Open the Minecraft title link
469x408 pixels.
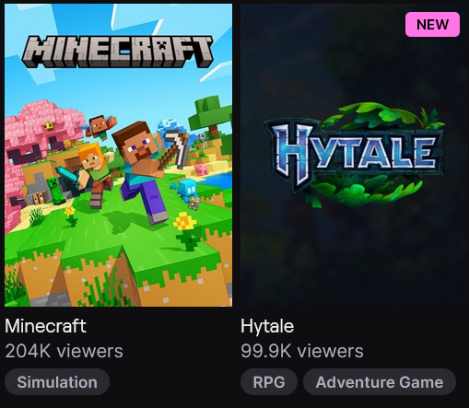click(x=45, y=326)
